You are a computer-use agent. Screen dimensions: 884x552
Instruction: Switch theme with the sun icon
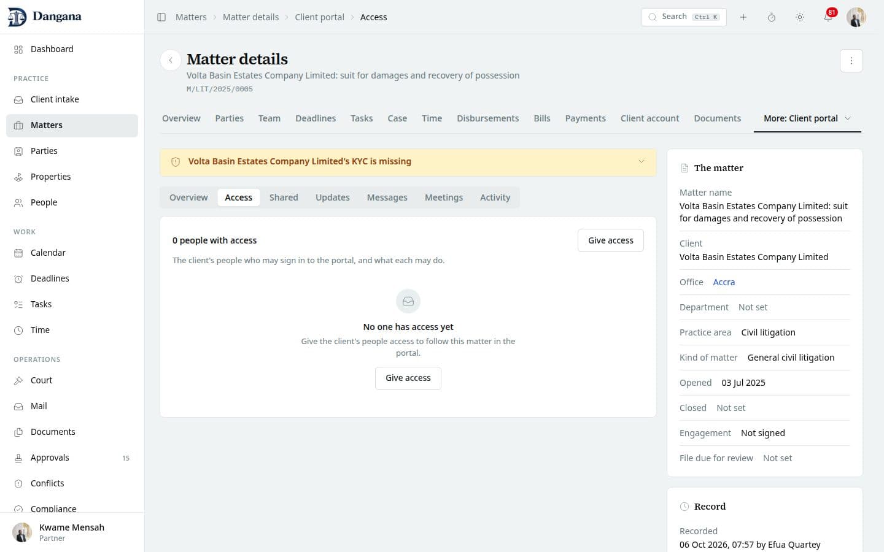pyautogui.click(x=799, y=17)
